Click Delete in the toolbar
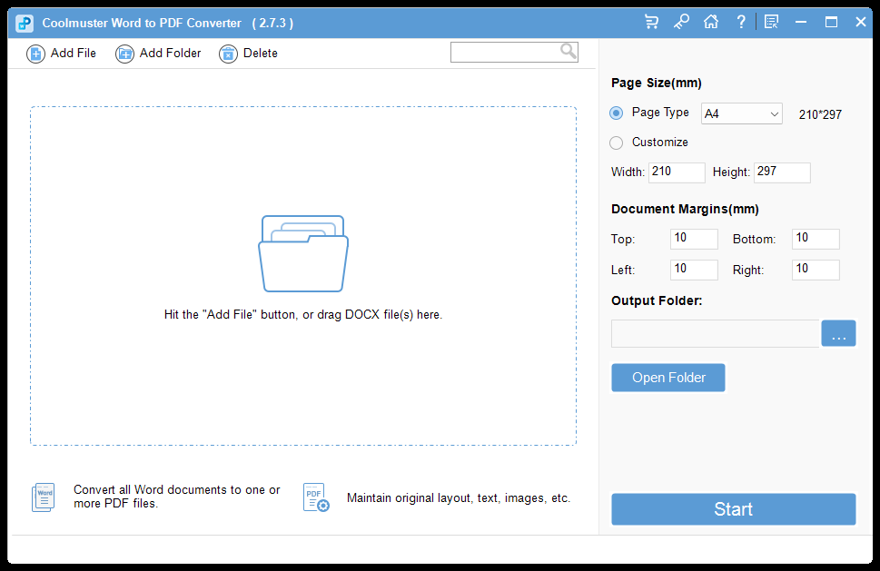 click(249, 54)
